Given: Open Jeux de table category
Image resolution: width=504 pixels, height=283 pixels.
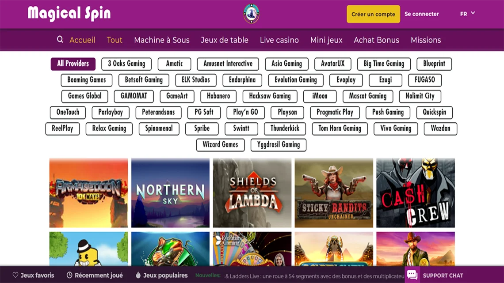Looking at the screenshot, I should click(x=224, y=40).
